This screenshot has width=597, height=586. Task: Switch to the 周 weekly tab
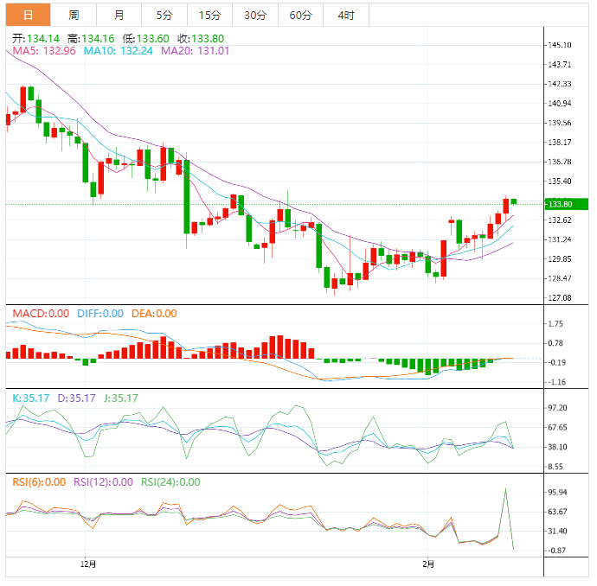click(x=74, y=16)
